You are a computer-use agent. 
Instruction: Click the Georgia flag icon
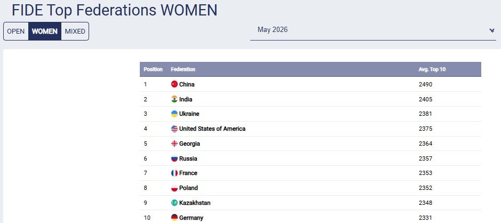(x=174, y=144)
